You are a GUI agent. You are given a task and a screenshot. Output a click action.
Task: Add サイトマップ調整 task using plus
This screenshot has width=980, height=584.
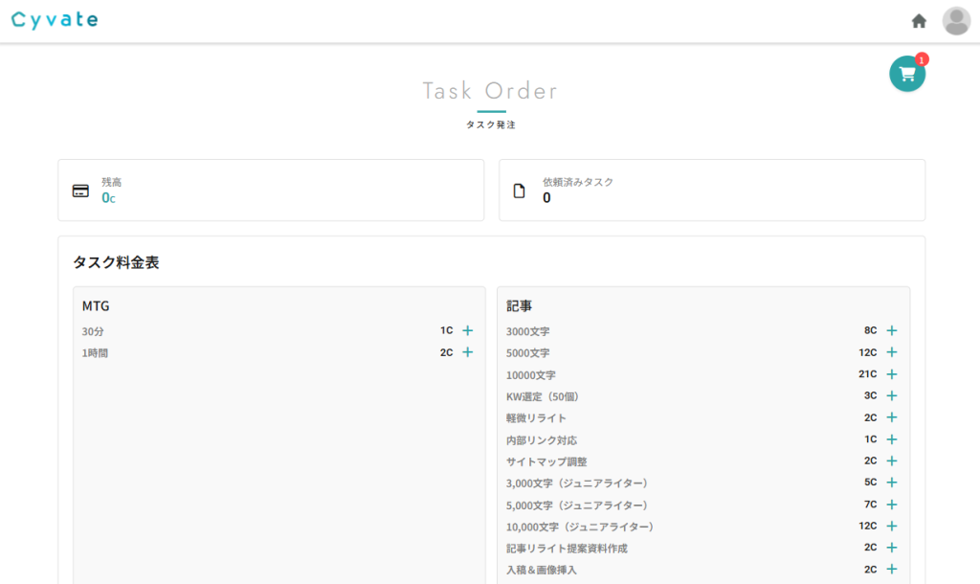click(892, 460)
